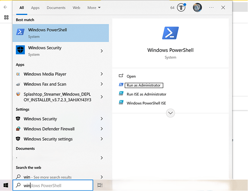Click Run ISE as Administrator
The width and height of the screenshot is (248, 191).
(x=146, y=94)
